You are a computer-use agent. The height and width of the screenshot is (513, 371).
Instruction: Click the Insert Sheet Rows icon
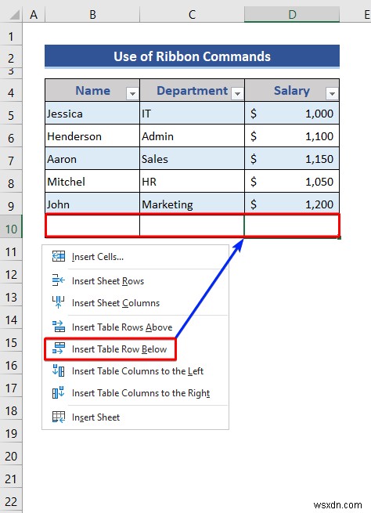tap(59, 280)
